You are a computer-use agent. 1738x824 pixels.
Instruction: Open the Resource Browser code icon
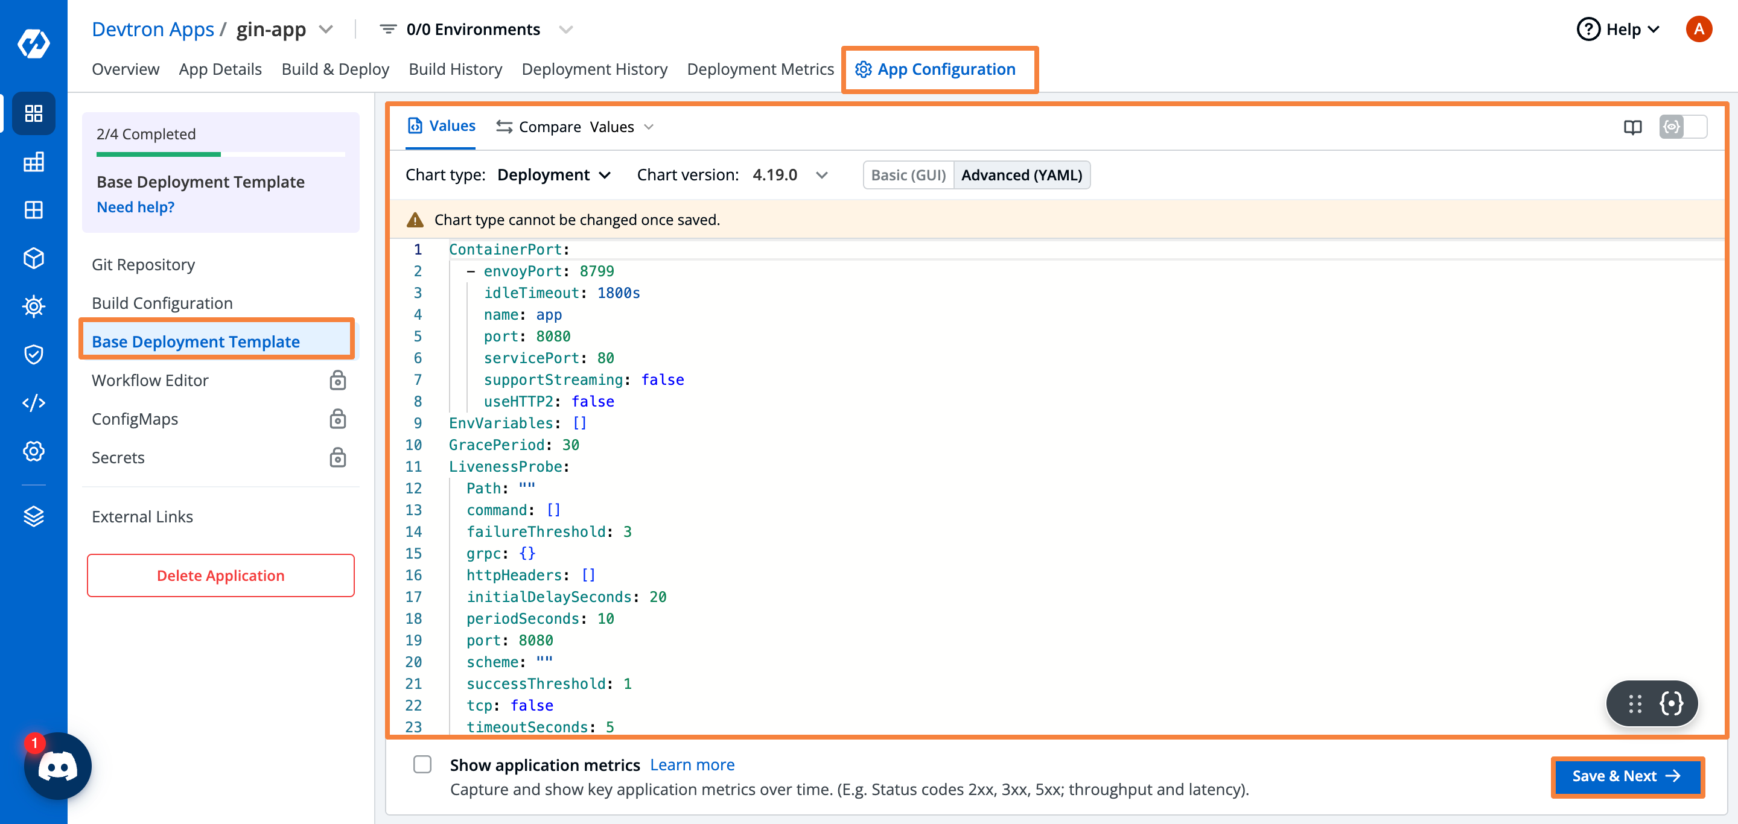point(34,402)
